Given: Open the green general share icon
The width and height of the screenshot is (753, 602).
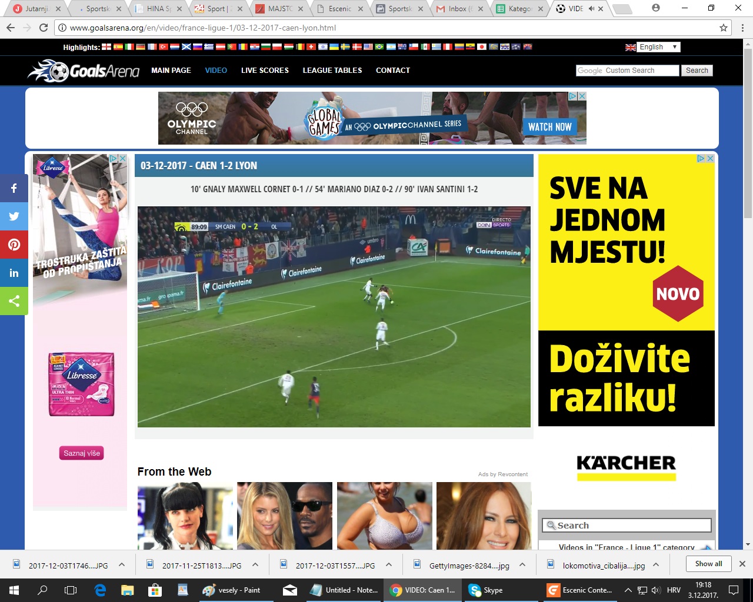Looking at the screenshot, I should [14, 301].
